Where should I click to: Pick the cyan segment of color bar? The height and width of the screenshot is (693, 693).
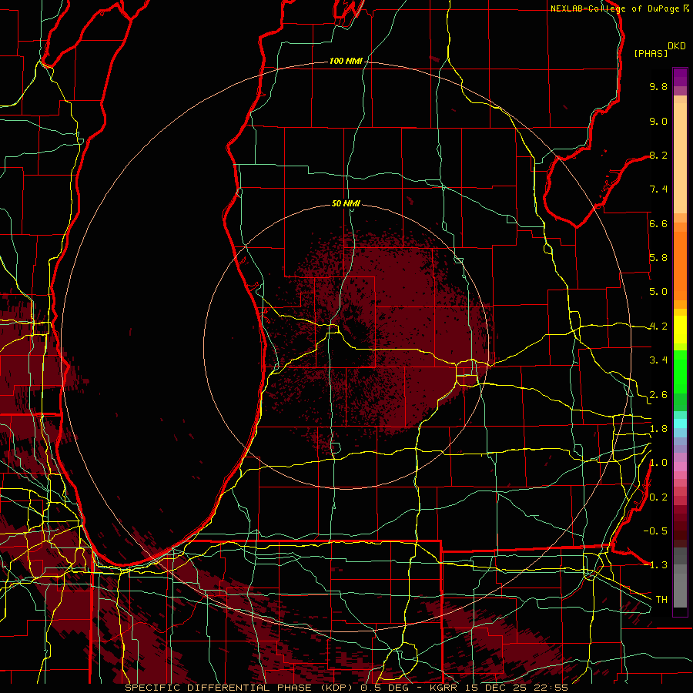[680, 423]
